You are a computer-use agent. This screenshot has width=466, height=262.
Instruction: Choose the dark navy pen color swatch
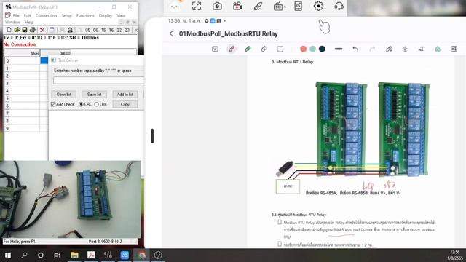pyautogui.click(x=322, y=49)
